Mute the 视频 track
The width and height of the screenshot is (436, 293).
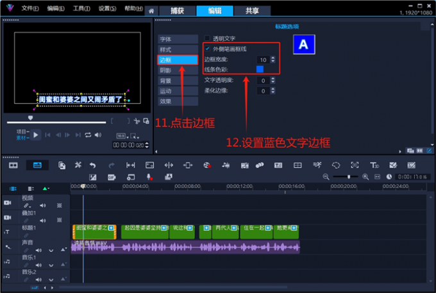pyautogui.click(x=42, y=205)
